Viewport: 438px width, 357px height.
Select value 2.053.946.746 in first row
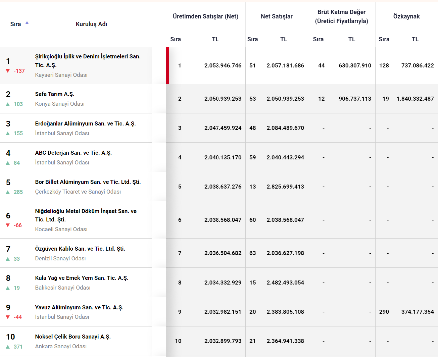coord(223,65)
